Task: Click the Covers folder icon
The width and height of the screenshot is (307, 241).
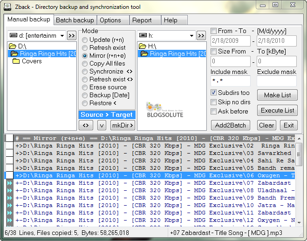Action: [x=16, y=61]
